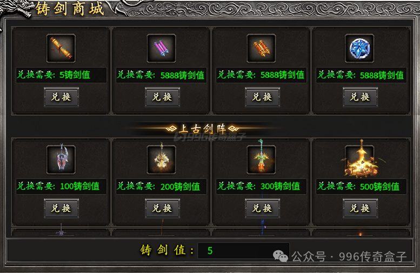Select the dark red-bladed sword icon
420x273 pixels.
pos(61,159)
